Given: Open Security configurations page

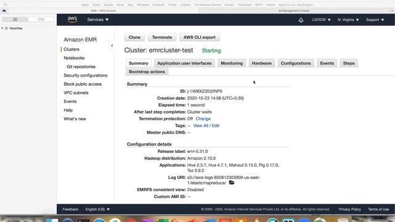Looking at the screenshot, I should pyautogui.click(x=85, y=75).
